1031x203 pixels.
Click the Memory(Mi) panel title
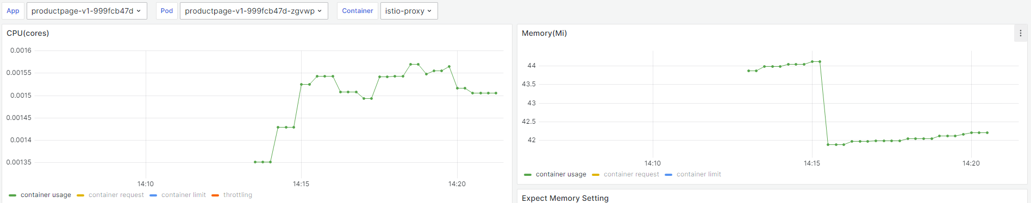tap(544, 33)
